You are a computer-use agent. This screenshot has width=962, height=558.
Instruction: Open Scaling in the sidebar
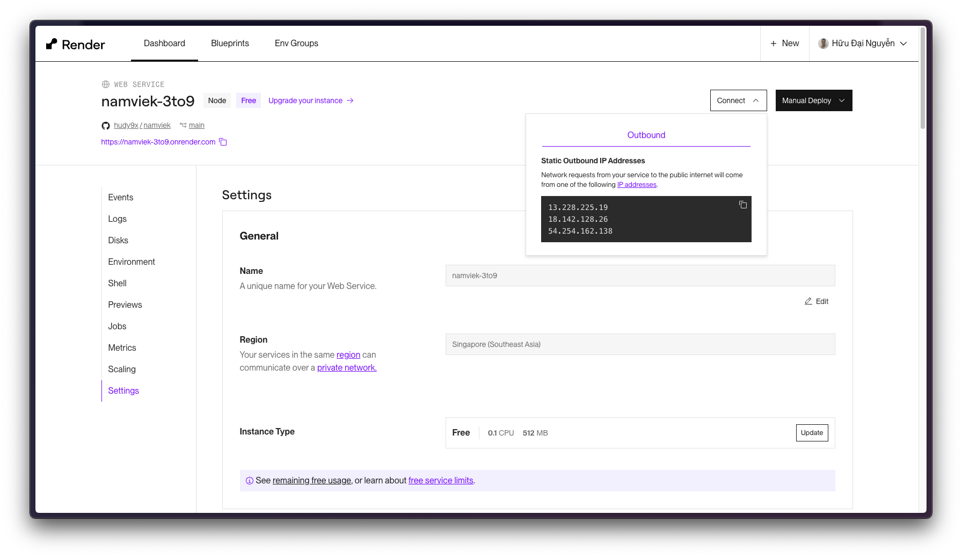[x=122, y=369]
